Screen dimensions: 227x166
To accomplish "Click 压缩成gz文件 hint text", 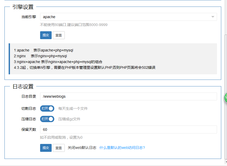I will pyautogui.click(x=69, y=119).
